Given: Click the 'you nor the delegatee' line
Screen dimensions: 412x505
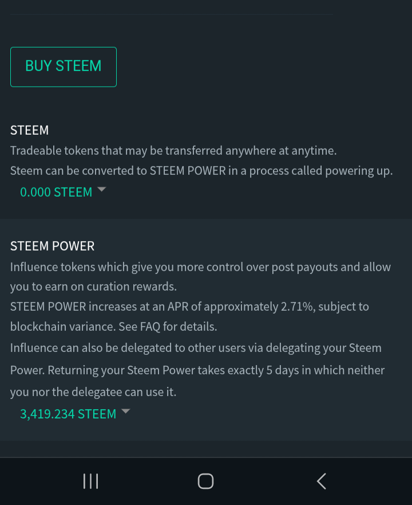Looking at the screenshot, I should pyautogui.click(x=93, y=392).
